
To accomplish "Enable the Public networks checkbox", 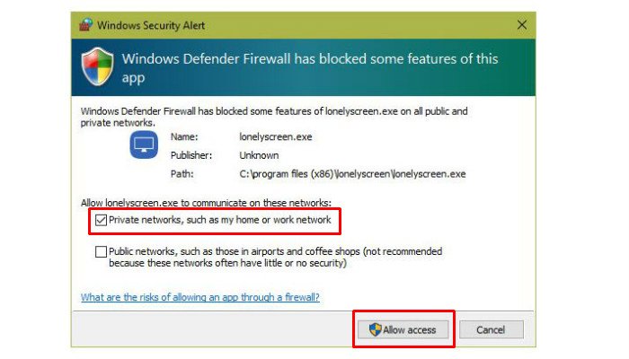I will click(101, 252).
